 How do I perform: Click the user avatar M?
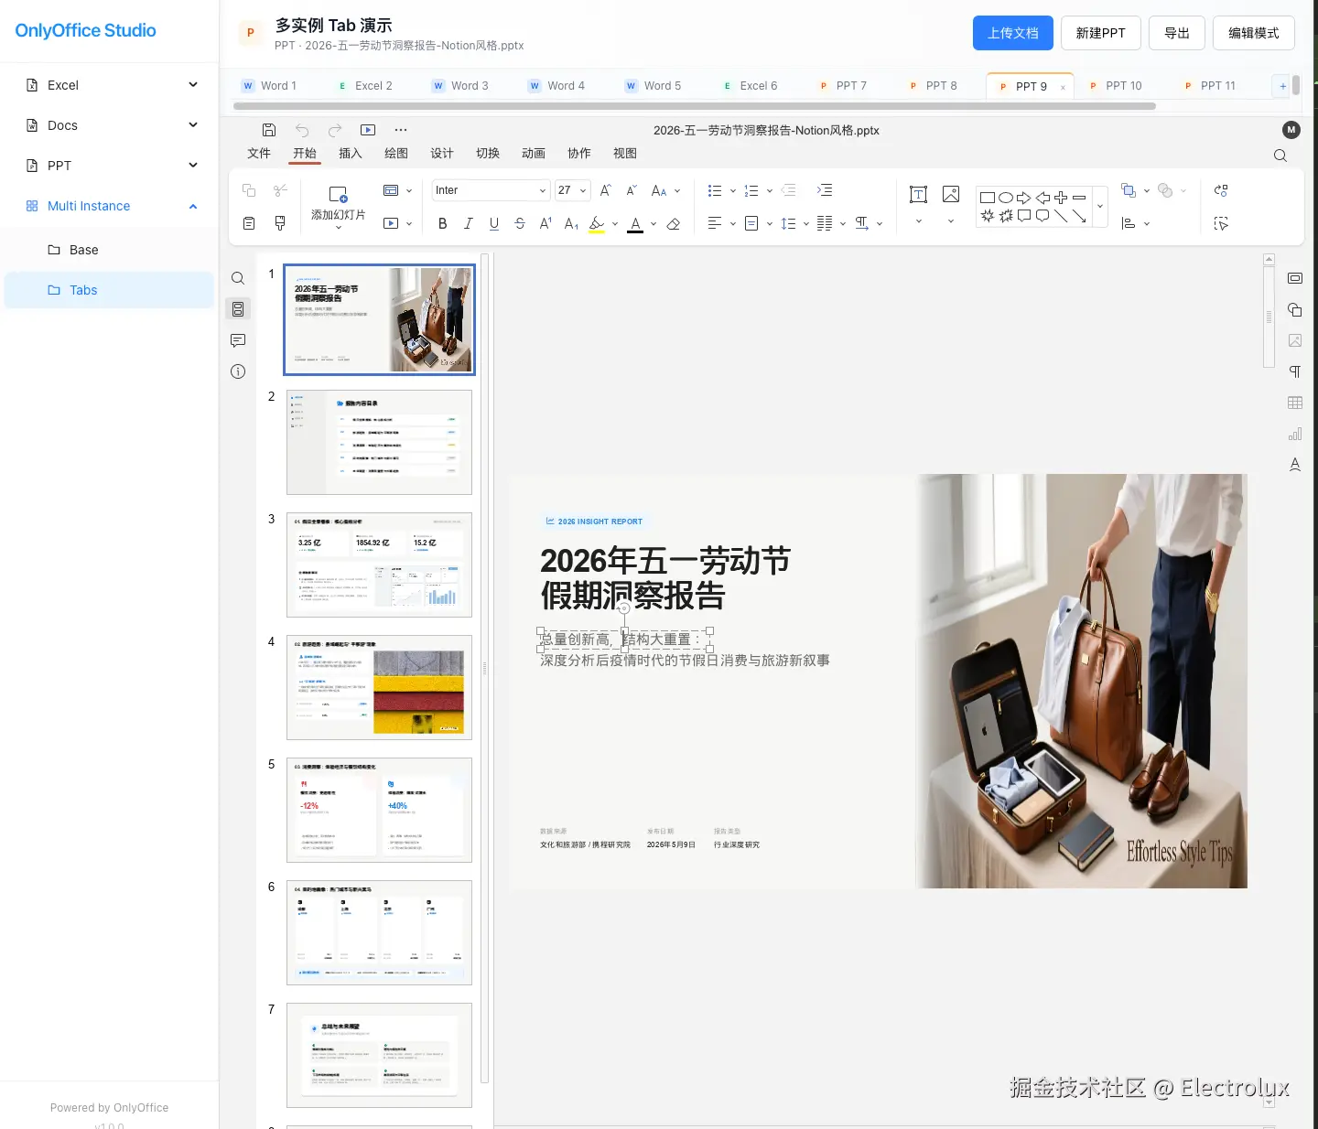(1291, 130)
